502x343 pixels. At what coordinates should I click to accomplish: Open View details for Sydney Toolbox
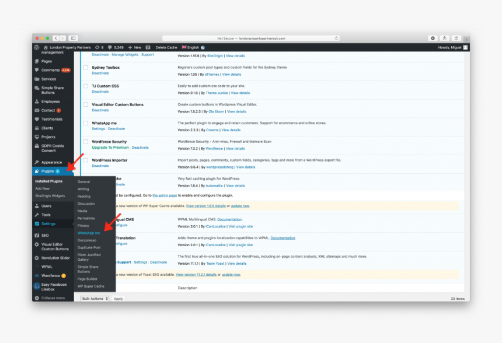[x=232, y=74]
